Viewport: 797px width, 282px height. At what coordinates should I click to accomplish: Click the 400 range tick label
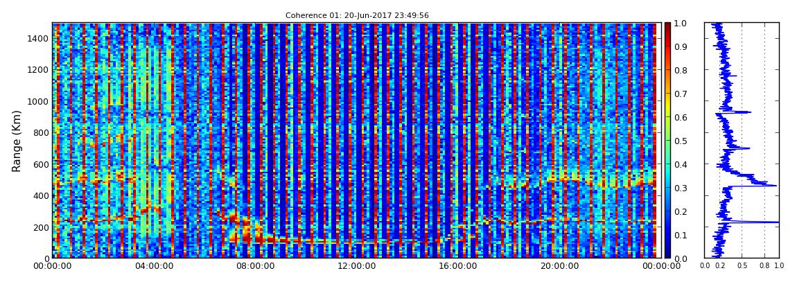40,195
